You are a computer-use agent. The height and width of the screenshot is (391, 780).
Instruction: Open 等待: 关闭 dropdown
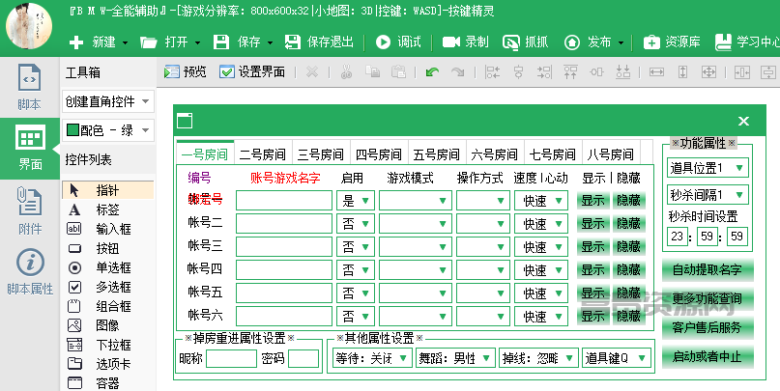(x=371, y=358)
